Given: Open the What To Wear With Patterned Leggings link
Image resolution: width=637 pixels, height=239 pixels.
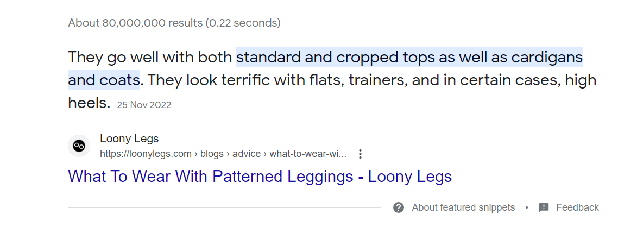Looking at the screenshot, I should click(x=260, y=177).
